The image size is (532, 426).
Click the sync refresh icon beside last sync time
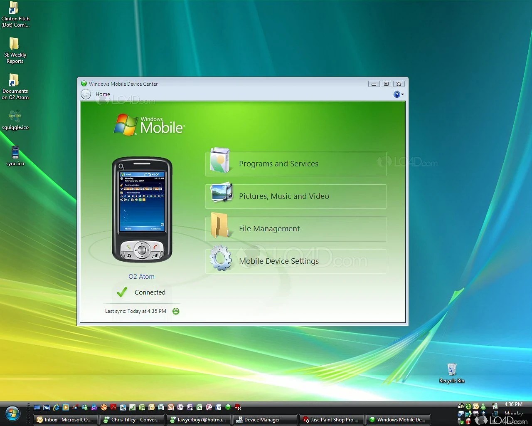click(x=176, y=311)
